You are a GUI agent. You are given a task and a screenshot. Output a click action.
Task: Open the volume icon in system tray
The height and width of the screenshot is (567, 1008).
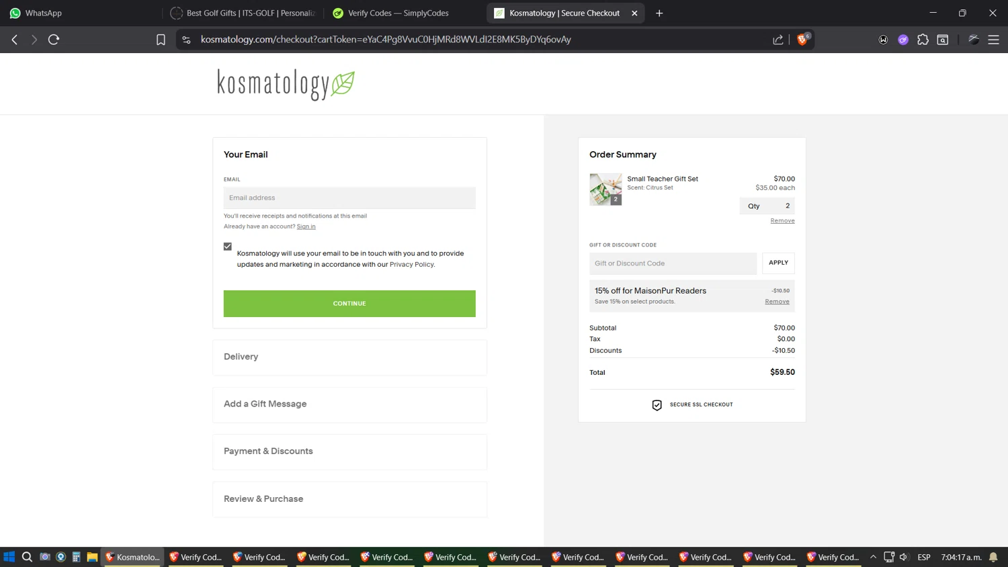pos(904,557)
